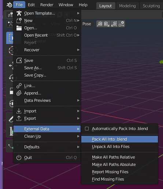
Task: Switch to the Modeling workspace tab
Action: point(127,6)
